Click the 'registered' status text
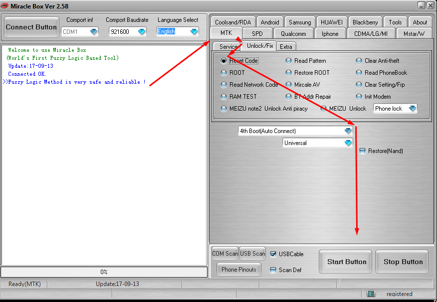 click(x=400, y=294)
